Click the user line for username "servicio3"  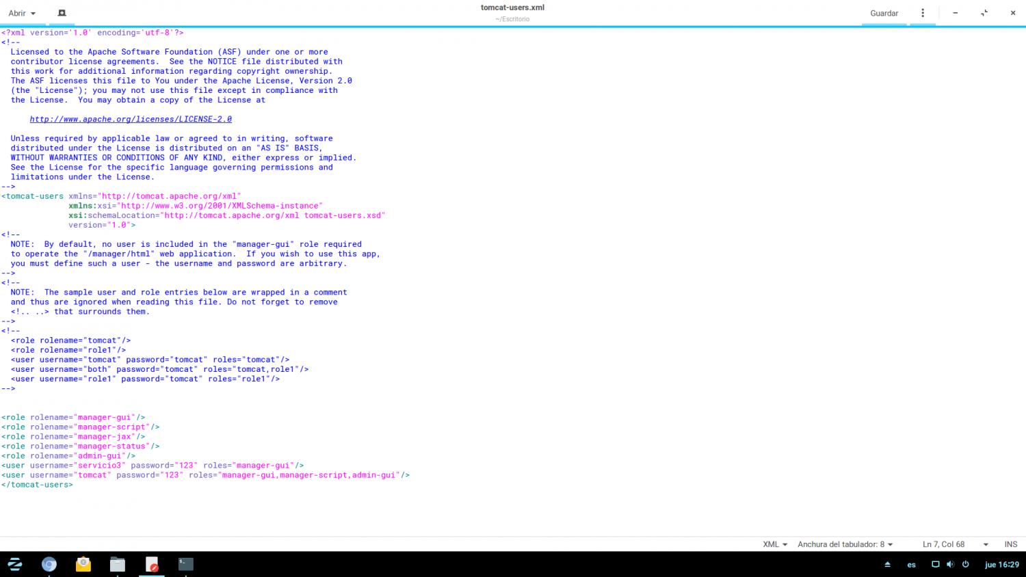tap(153, 465)
